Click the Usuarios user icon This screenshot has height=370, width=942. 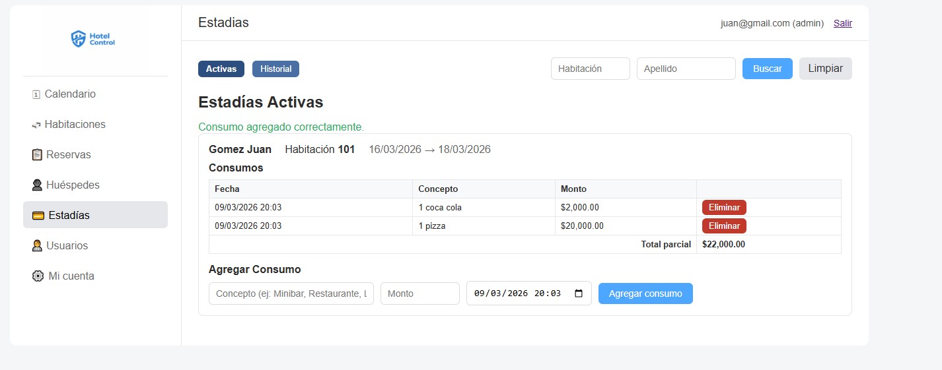(37, 246)
